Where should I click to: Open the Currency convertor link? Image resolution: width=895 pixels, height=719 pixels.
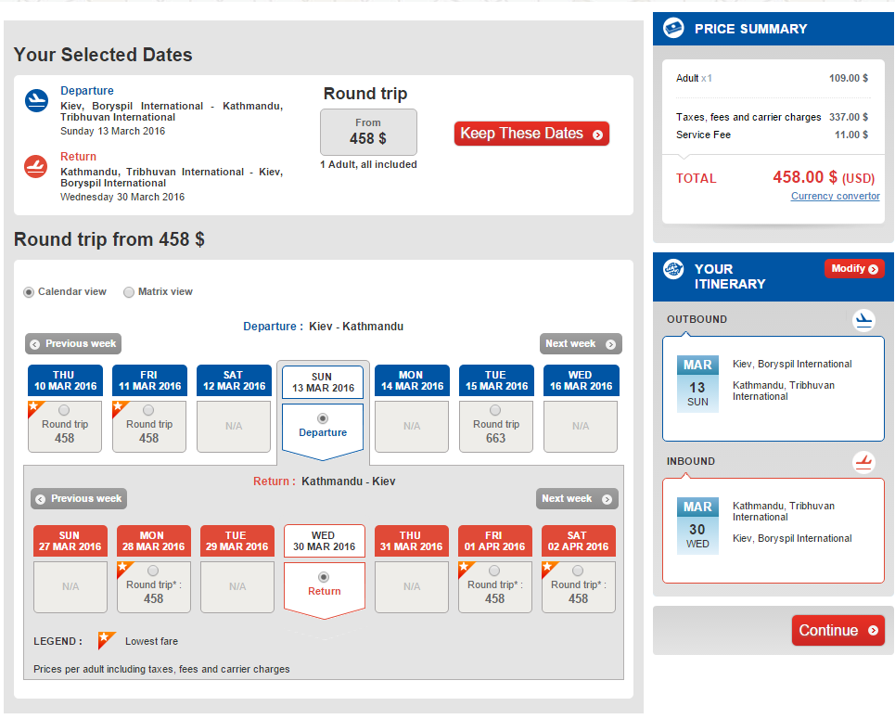(x=835, y=196)
